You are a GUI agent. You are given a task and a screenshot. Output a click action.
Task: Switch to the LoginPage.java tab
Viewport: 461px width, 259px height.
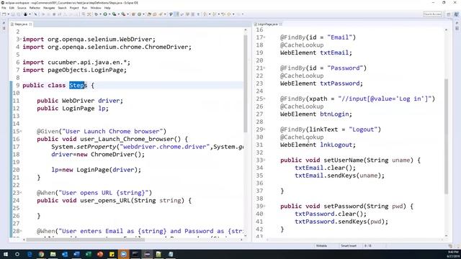(267, 24)
